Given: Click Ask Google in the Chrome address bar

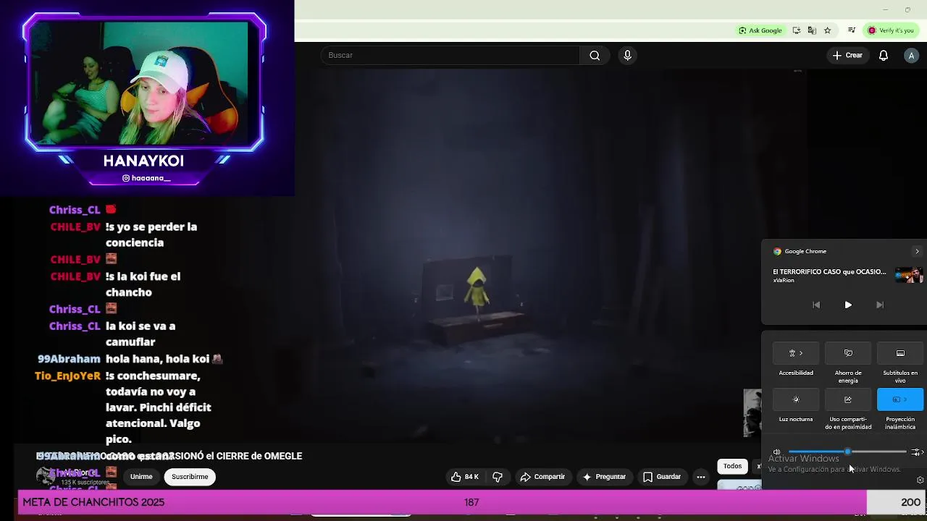Looking at the screenshot, I should [760, 30].
